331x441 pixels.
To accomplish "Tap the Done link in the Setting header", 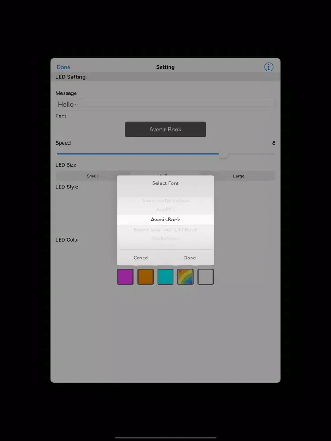I will (x=63, y=67).
